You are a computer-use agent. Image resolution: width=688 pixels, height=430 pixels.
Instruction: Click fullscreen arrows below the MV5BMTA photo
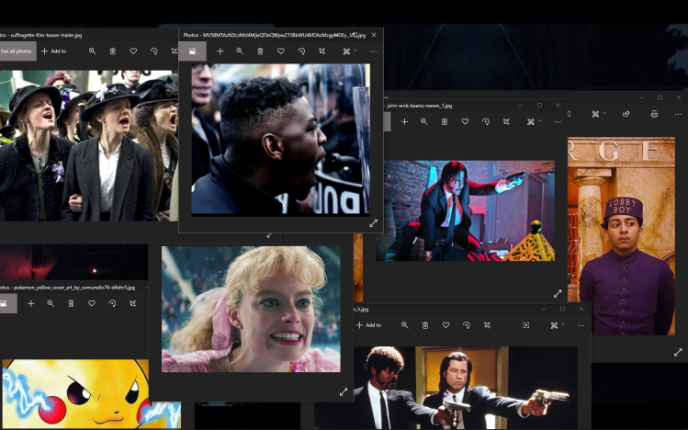point(374,223)
